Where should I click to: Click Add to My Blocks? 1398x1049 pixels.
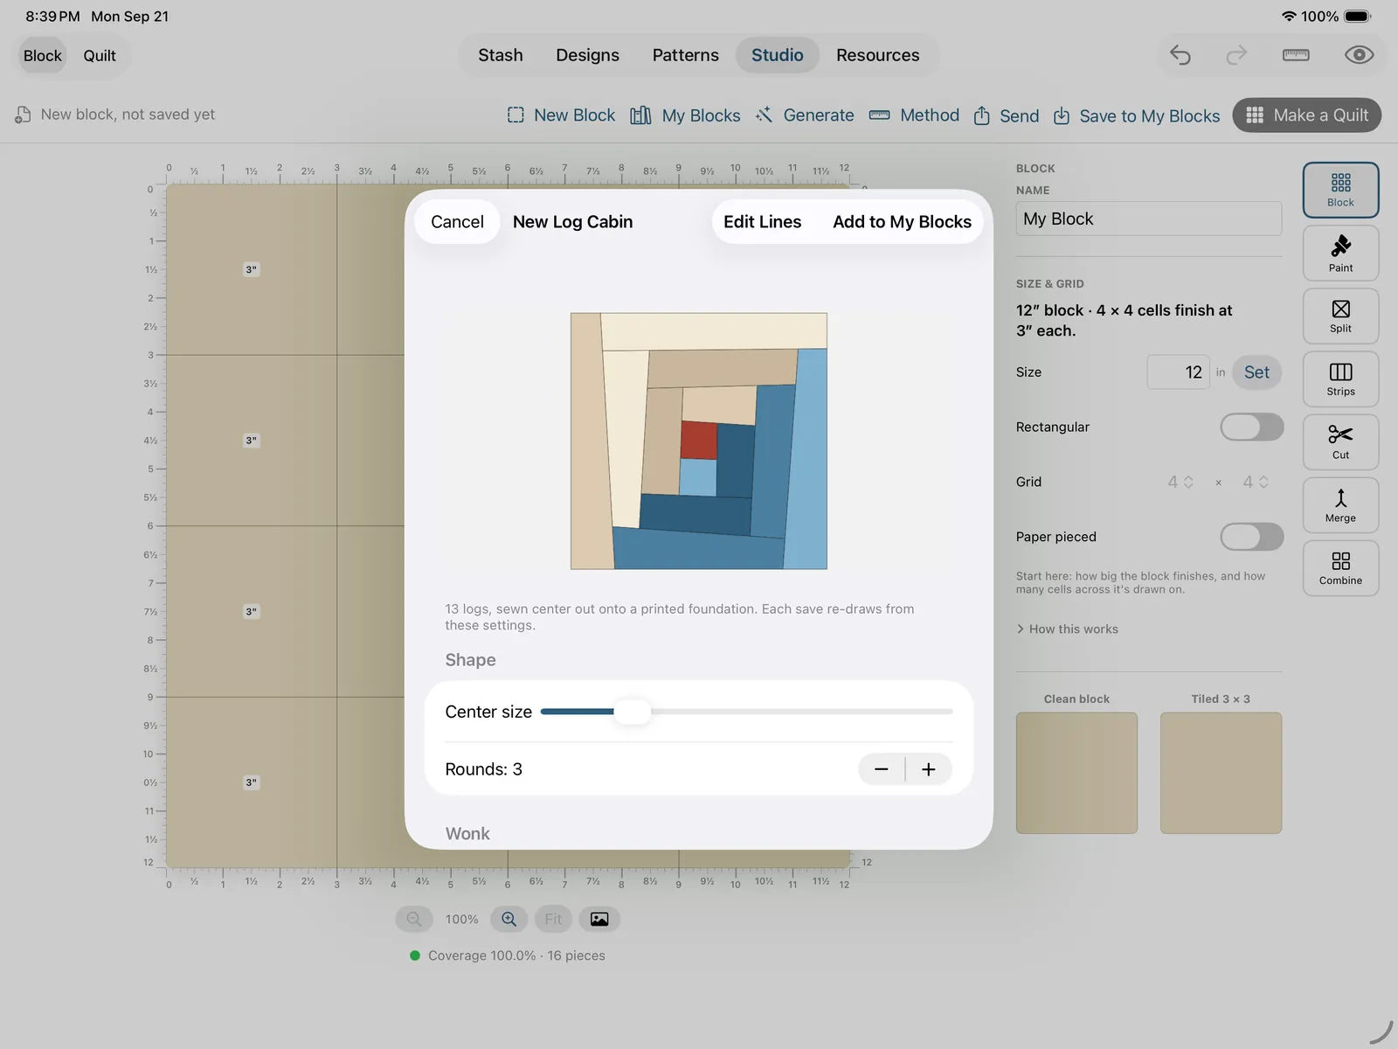coord(902,222)
